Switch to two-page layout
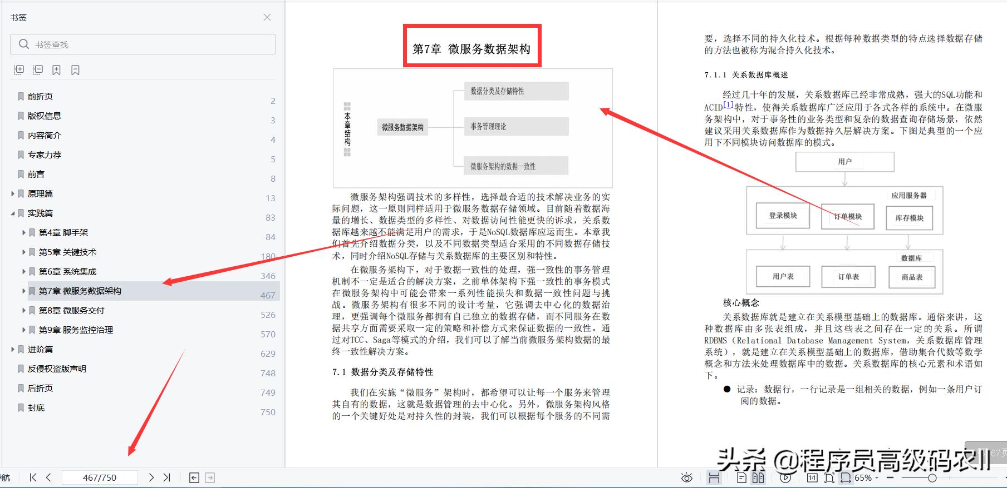 758,478
